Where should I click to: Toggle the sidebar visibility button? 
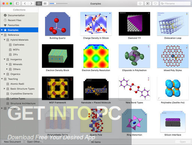[x=17, y=3]
